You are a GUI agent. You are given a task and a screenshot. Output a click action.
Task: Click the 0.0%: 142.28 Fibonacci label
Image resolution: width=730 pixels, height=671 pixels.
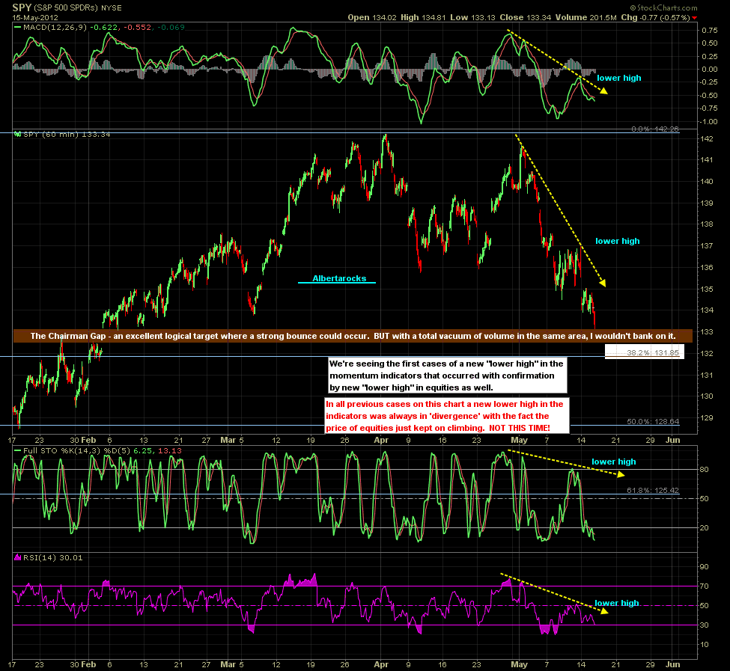point(655,129)
